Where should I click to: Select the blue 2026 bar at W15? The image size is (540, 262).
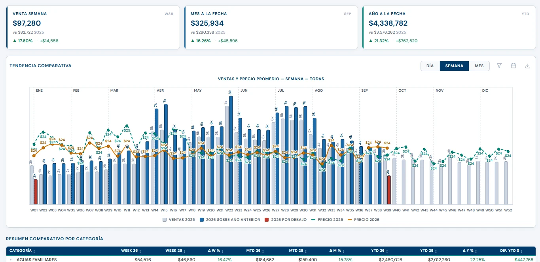click(165, 154)
